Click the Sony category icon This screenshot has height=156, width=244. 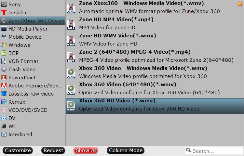click(4, 4)
